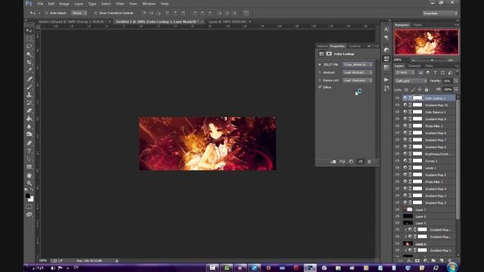Open the Load DeviceLink dropdown
This screenshot has width=484, height=272.
[358, 80]
